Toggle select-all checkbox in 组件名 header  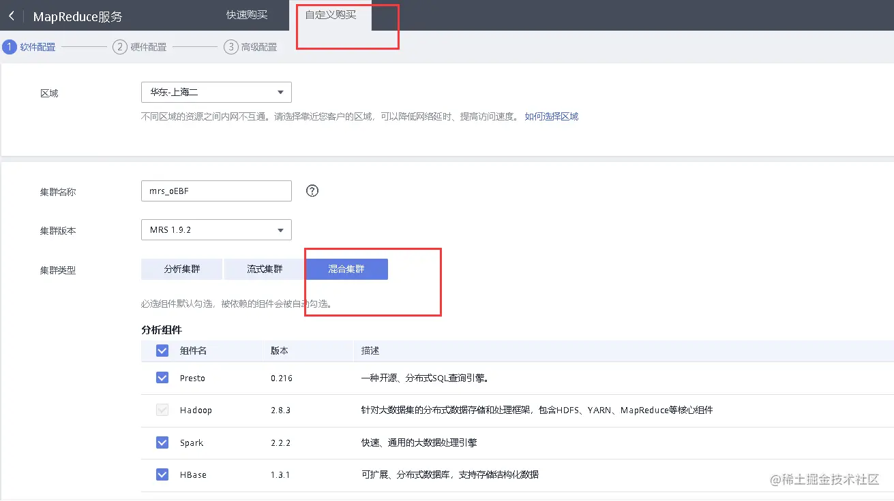point(162,351)
